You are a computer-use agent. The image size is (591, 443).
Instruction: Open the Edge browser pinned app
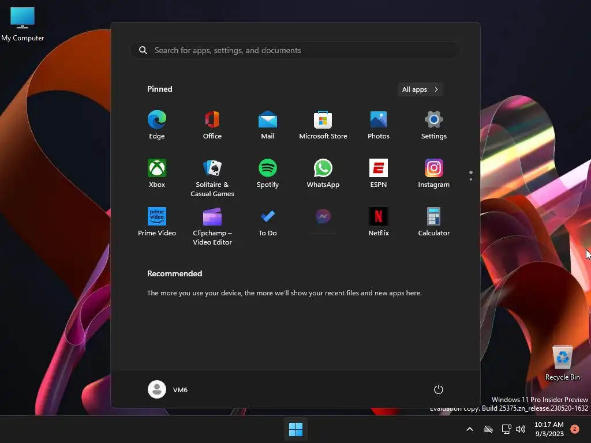[157, 125]
